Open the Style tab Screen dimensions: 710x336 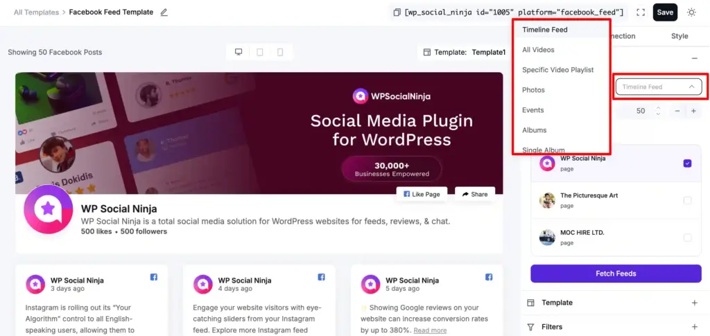pyautogui.click(x=679, y=36)
